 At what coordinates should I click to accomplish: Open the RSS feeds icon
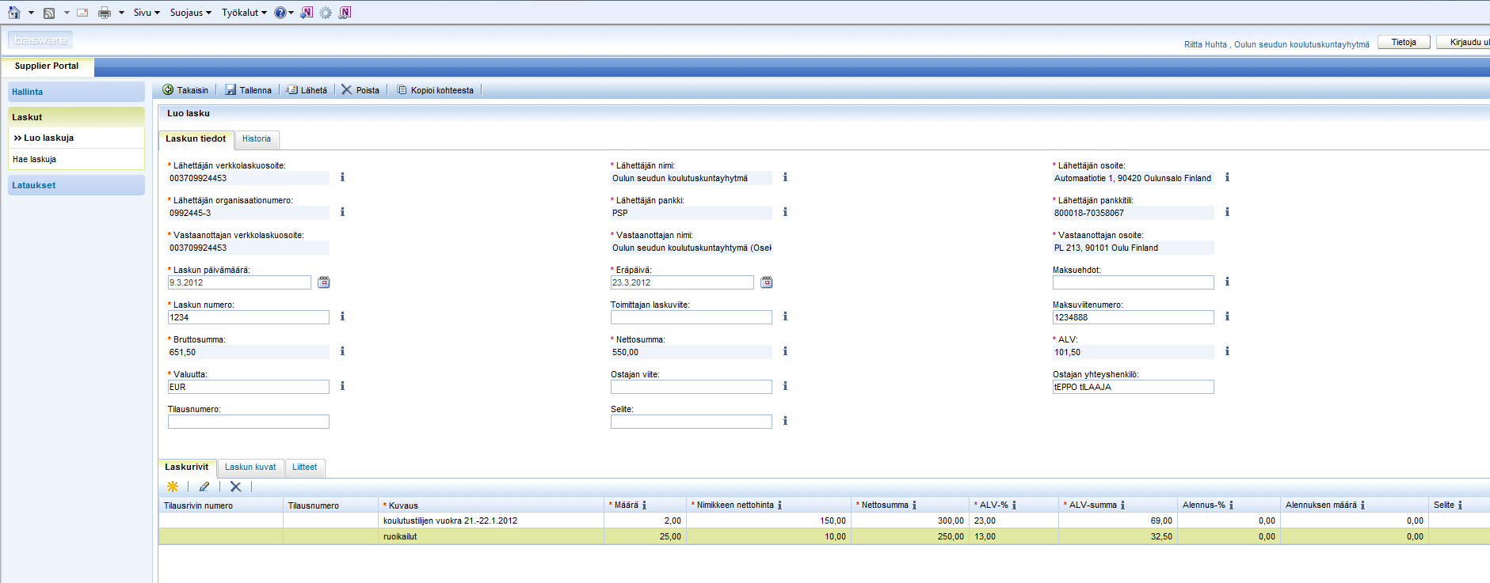(49, 13)
